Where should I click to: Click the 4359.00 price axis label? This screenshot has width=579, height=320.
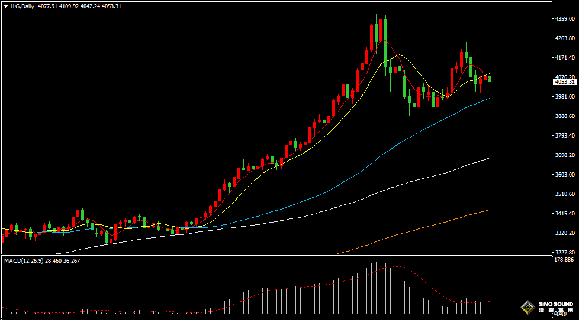[x=565, y=19]
